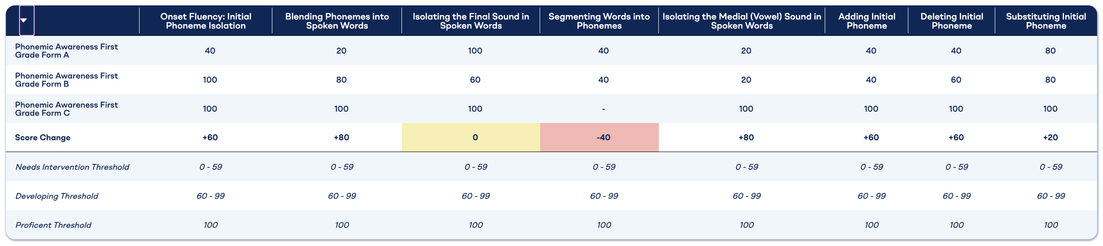Click the Onset Fluency: Initial Phoneme Isolation header
The image size is (1103, 246).
[206, 21]
